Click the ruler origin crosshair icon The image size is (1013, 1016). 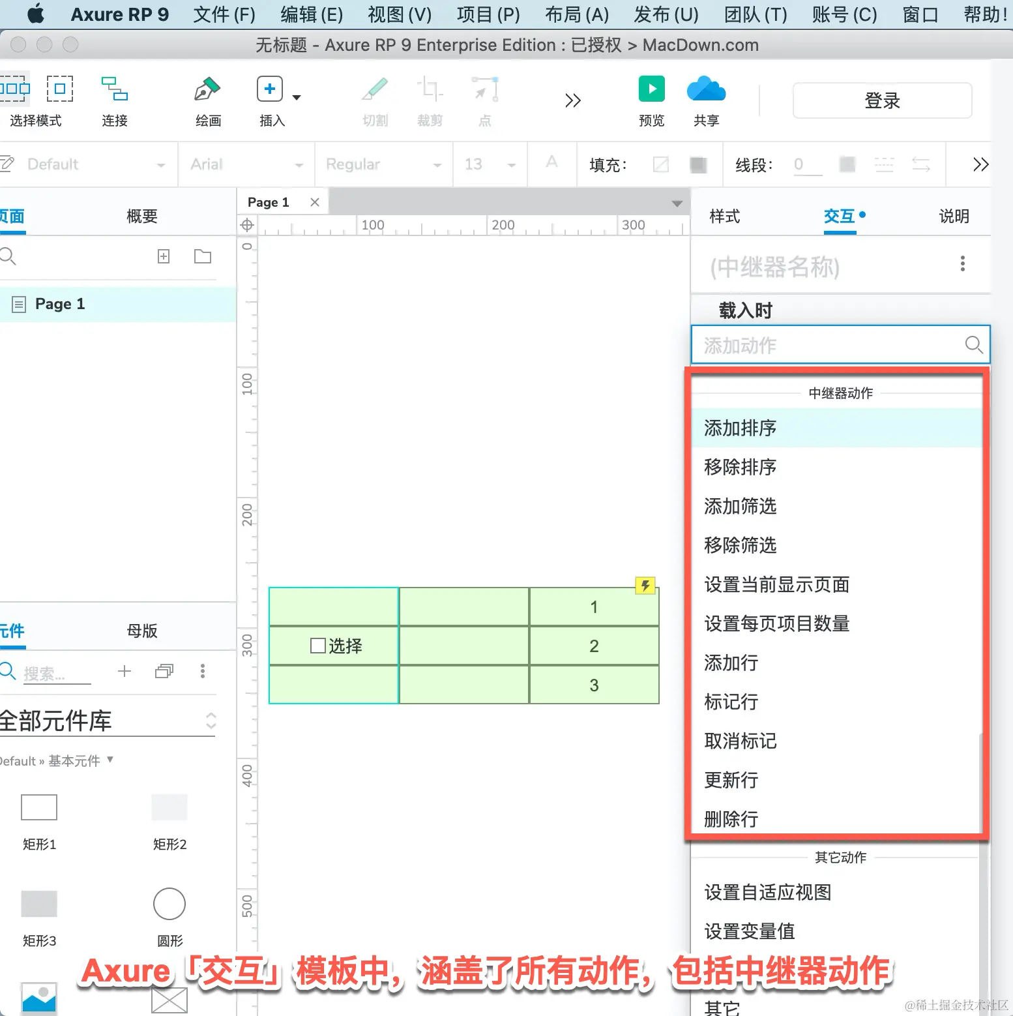tap(247, 226)
